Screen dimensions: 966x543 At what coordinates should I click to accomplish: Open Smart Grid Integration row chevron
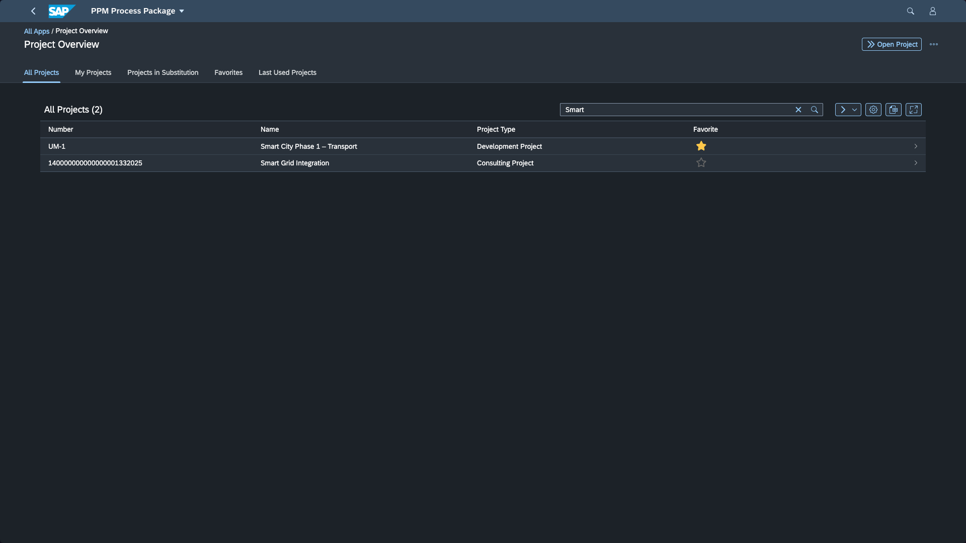tap(915, 163)
